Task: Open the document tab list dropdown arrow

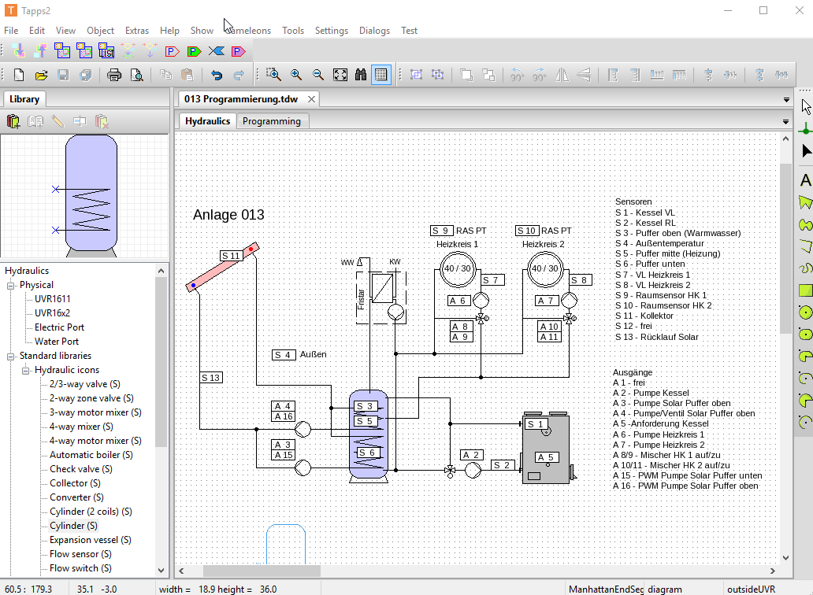Action: tap(786, 100)
